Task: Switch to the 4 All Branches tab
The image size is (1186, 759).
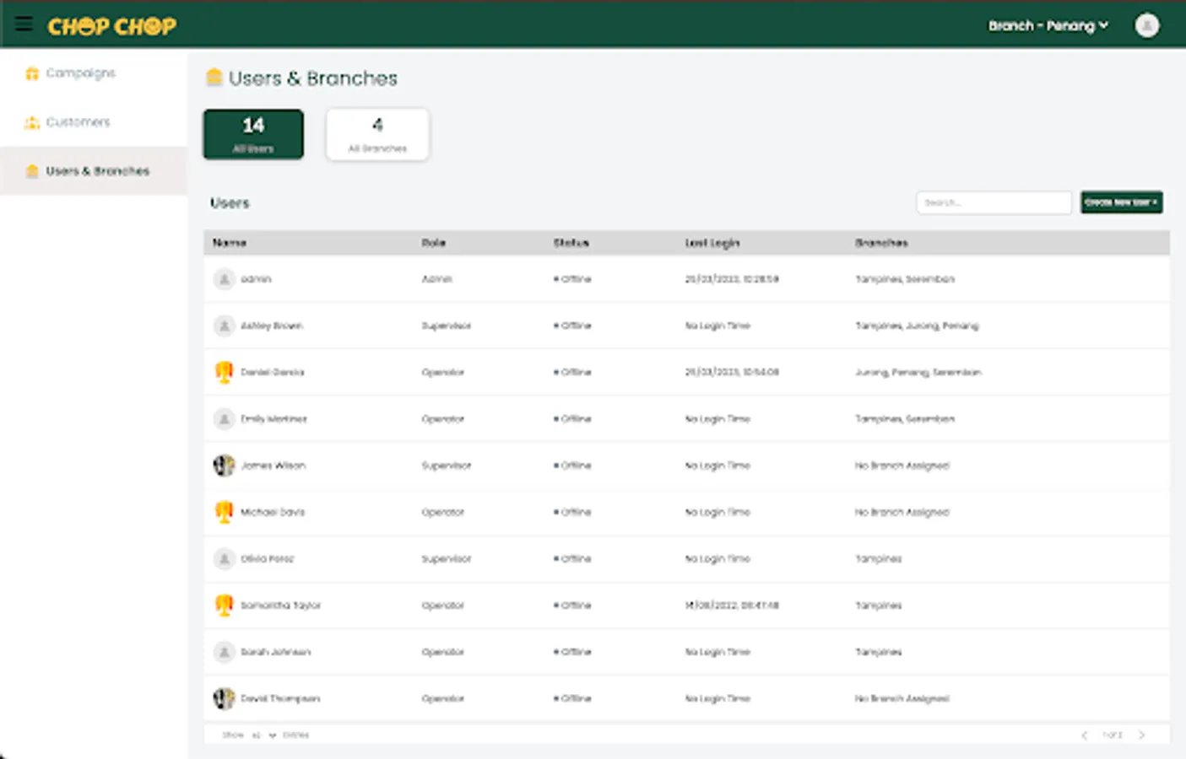Action: (x=377, y=134)
